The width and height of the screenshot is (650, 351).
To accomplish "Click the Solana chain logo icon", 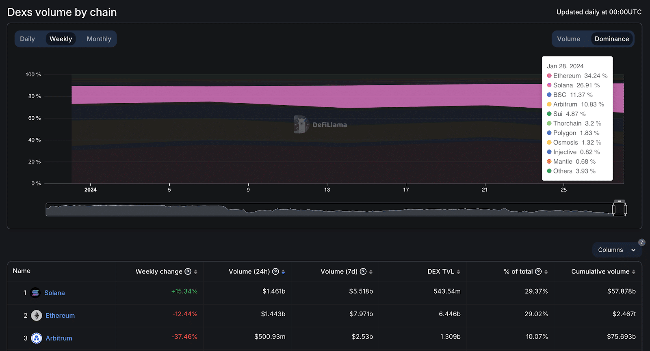I will pos(35,292).
